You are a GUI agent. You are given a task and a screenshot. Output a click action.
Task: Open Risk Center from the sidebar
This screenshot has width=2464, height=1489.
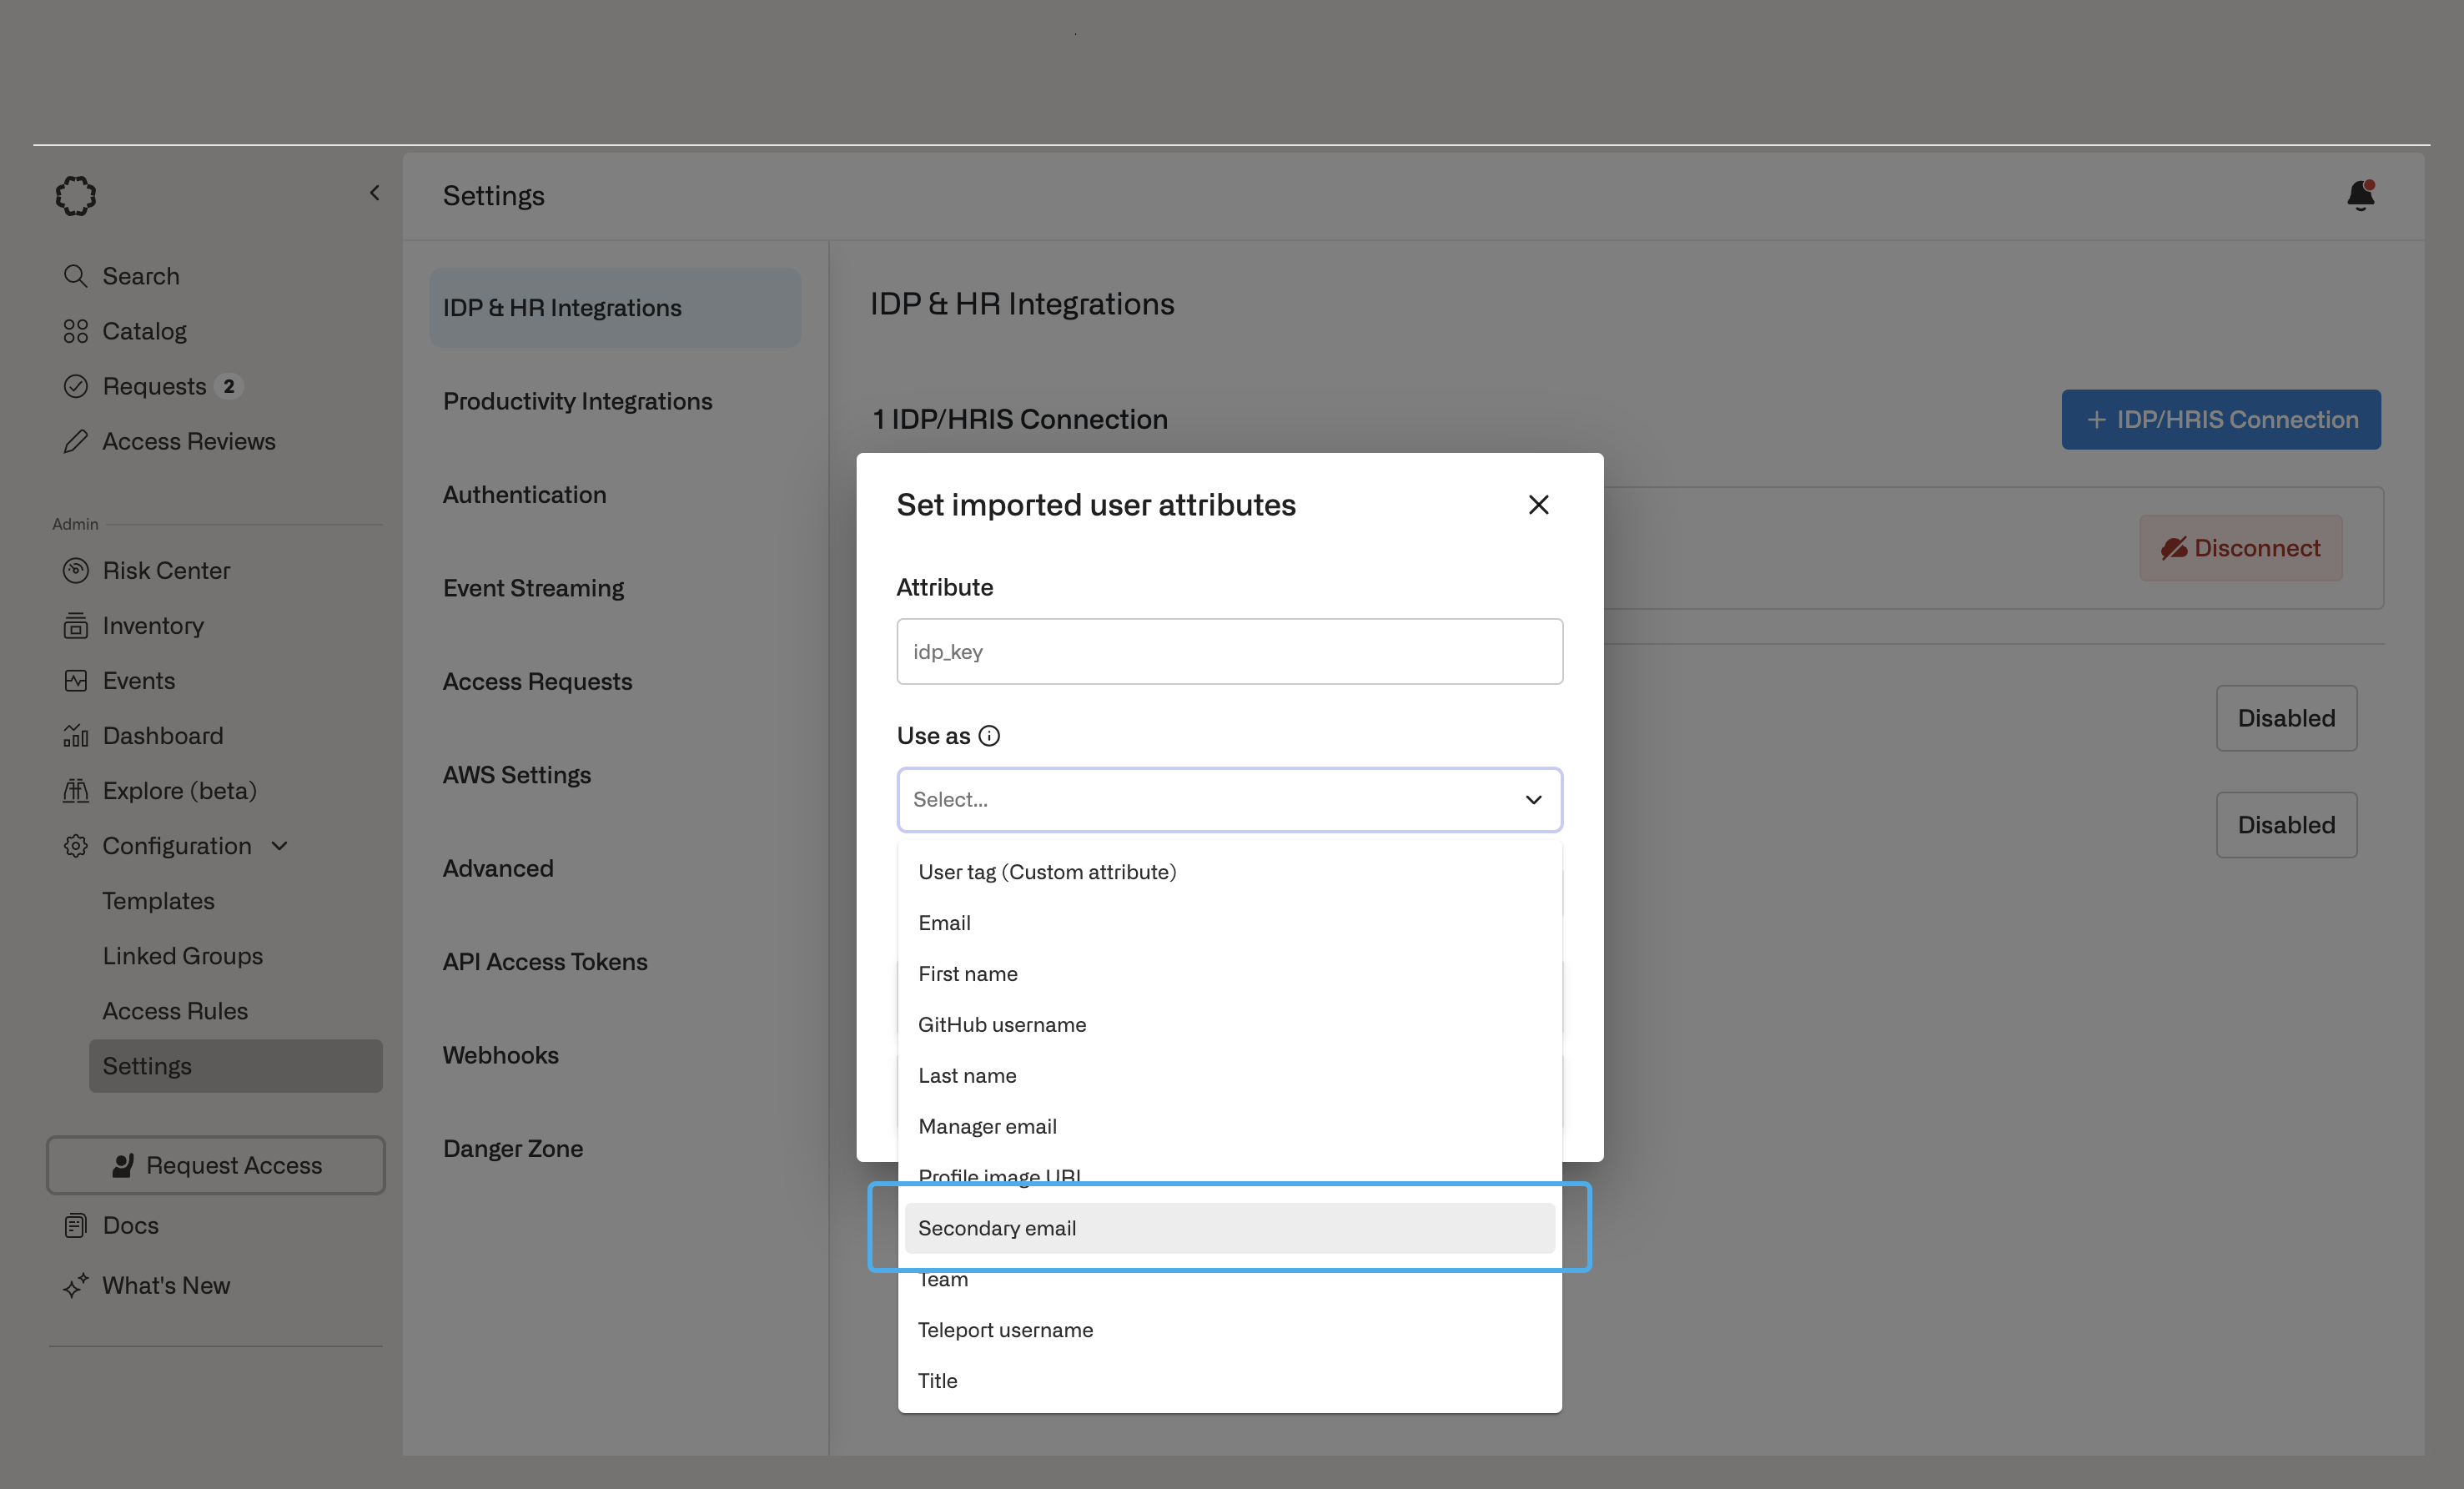pos(166,570)
